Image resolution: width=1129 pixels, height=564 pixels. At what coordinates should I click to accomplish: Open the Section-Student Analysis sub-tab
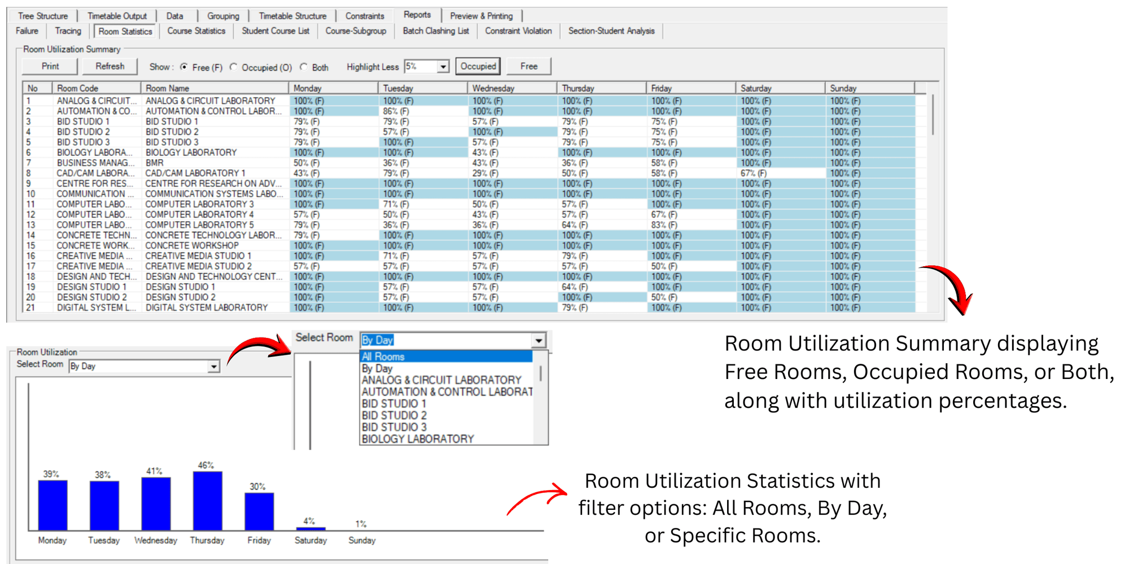pos(611,31)
